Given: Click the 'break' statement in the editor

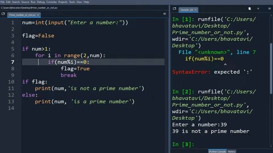Looking at the screenshot, I should (x=69, y=75).
